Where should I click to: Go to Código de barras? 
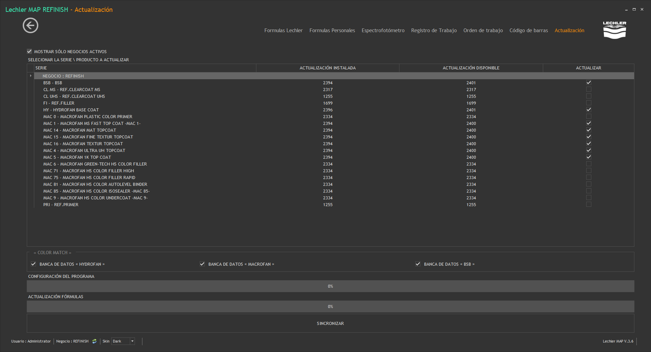(528, 30)
